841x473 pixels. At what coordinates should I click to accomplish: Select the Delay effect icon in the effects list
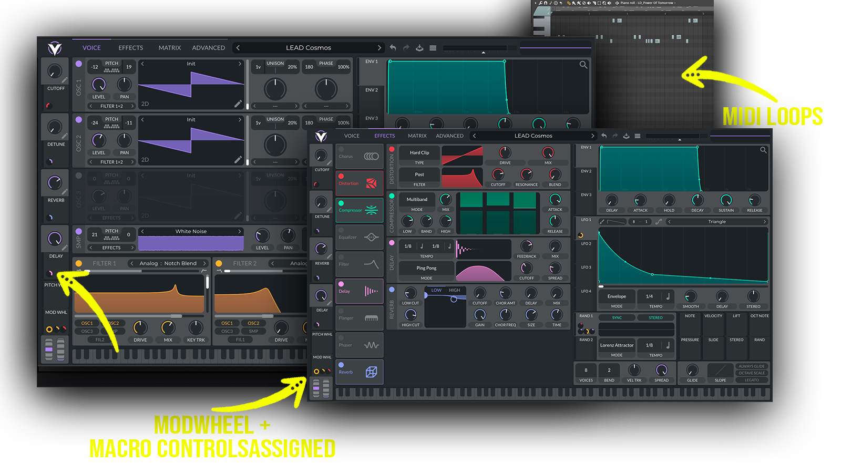pyautogui.click(x=371, y=291)
